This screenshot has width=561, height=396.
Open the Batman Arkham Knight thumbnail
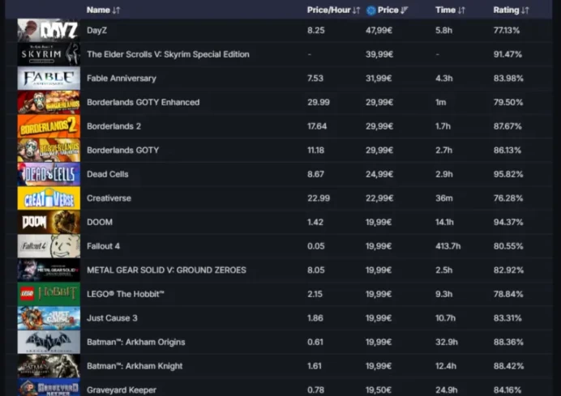49,365
